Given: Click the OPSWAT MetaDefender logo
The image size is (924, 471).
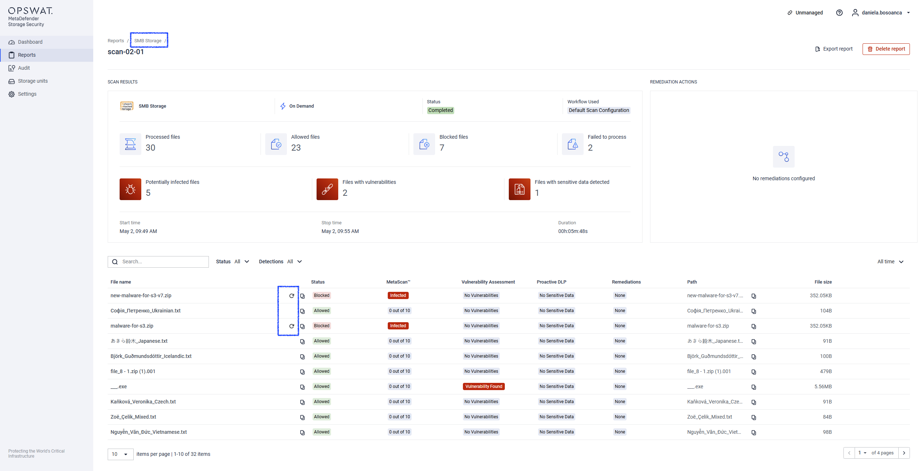Looking at the screenshot, I should [30, 17].
